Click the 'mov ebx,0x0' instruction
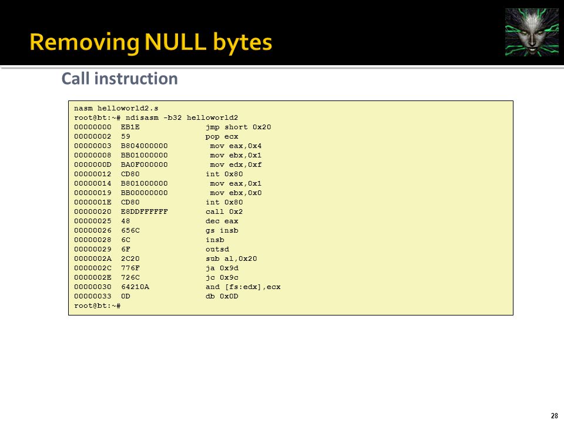The height and width of the screenshot is (423, 564). click(x=236, y=193)
